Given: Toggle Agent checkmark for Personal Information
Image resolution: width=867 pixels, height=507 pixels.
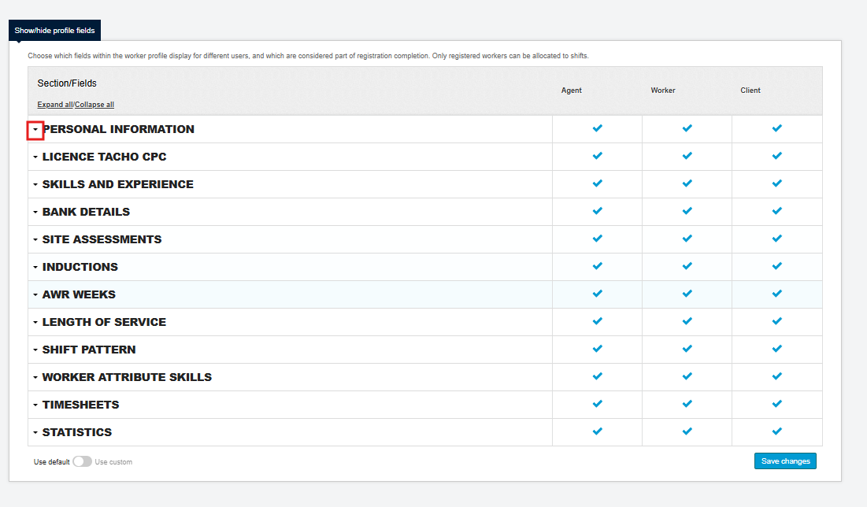Looking at the screenshot, I should (597, 128).
